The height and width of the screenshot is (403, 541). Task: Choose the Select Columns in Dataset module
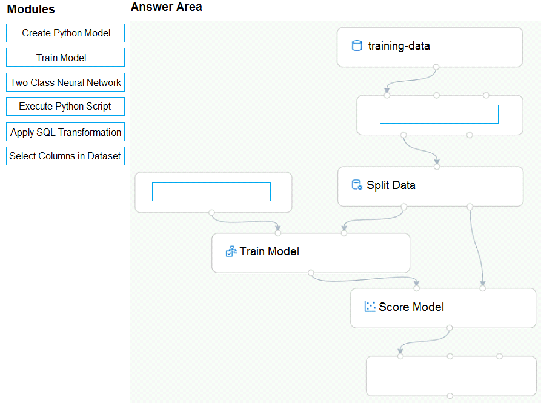point(65,156)
